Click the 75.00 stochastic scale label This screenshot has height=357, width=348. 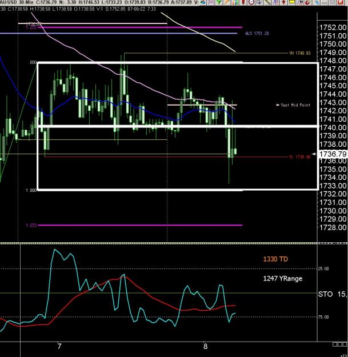pyautogui.click(x=323, y=317)
